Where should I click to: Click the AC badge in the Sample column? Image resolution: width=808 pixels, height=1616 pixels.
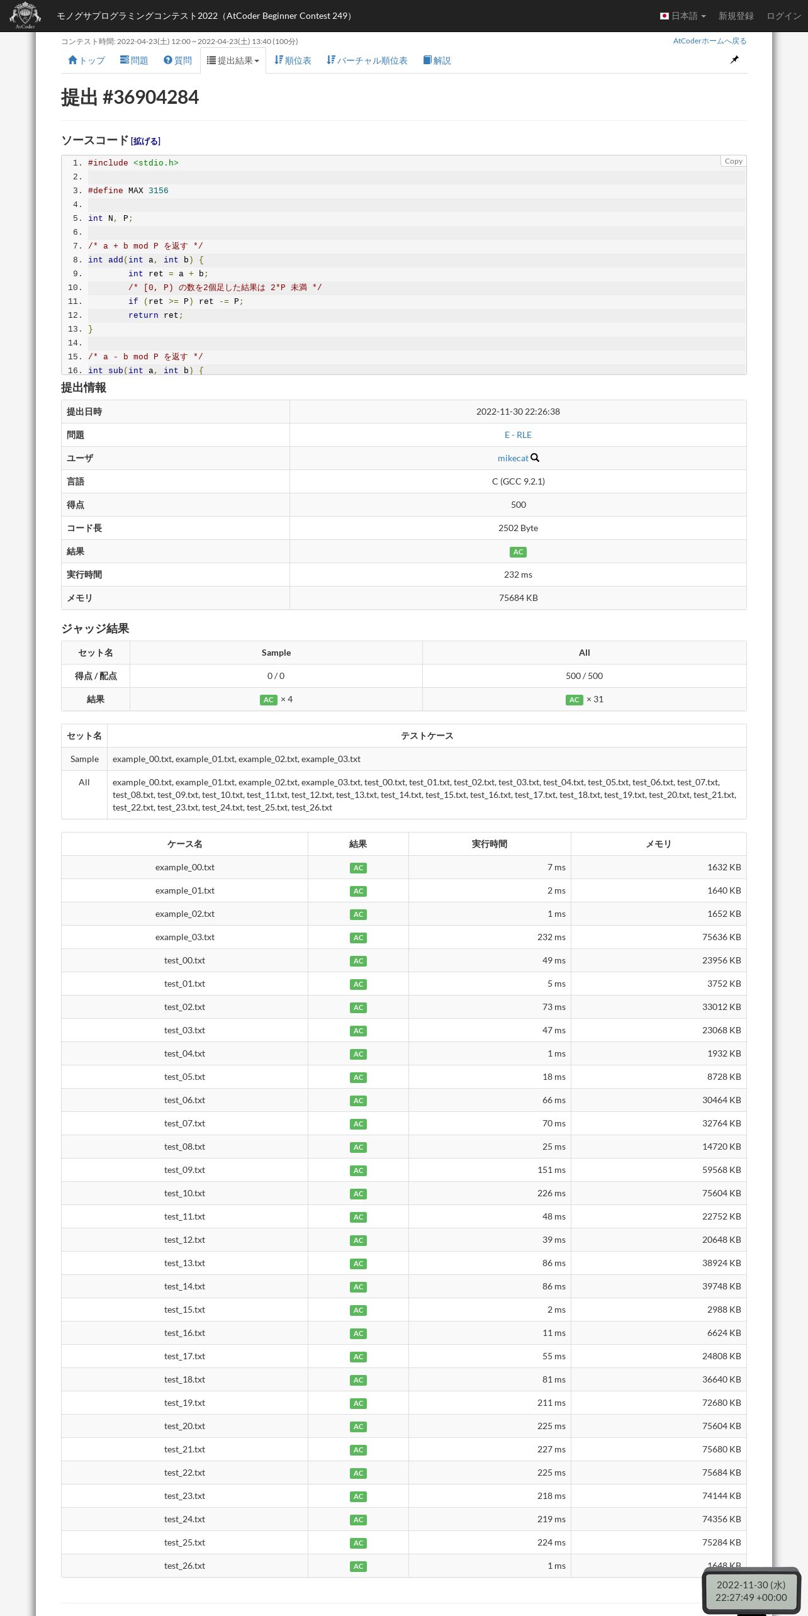coord(269,700)
